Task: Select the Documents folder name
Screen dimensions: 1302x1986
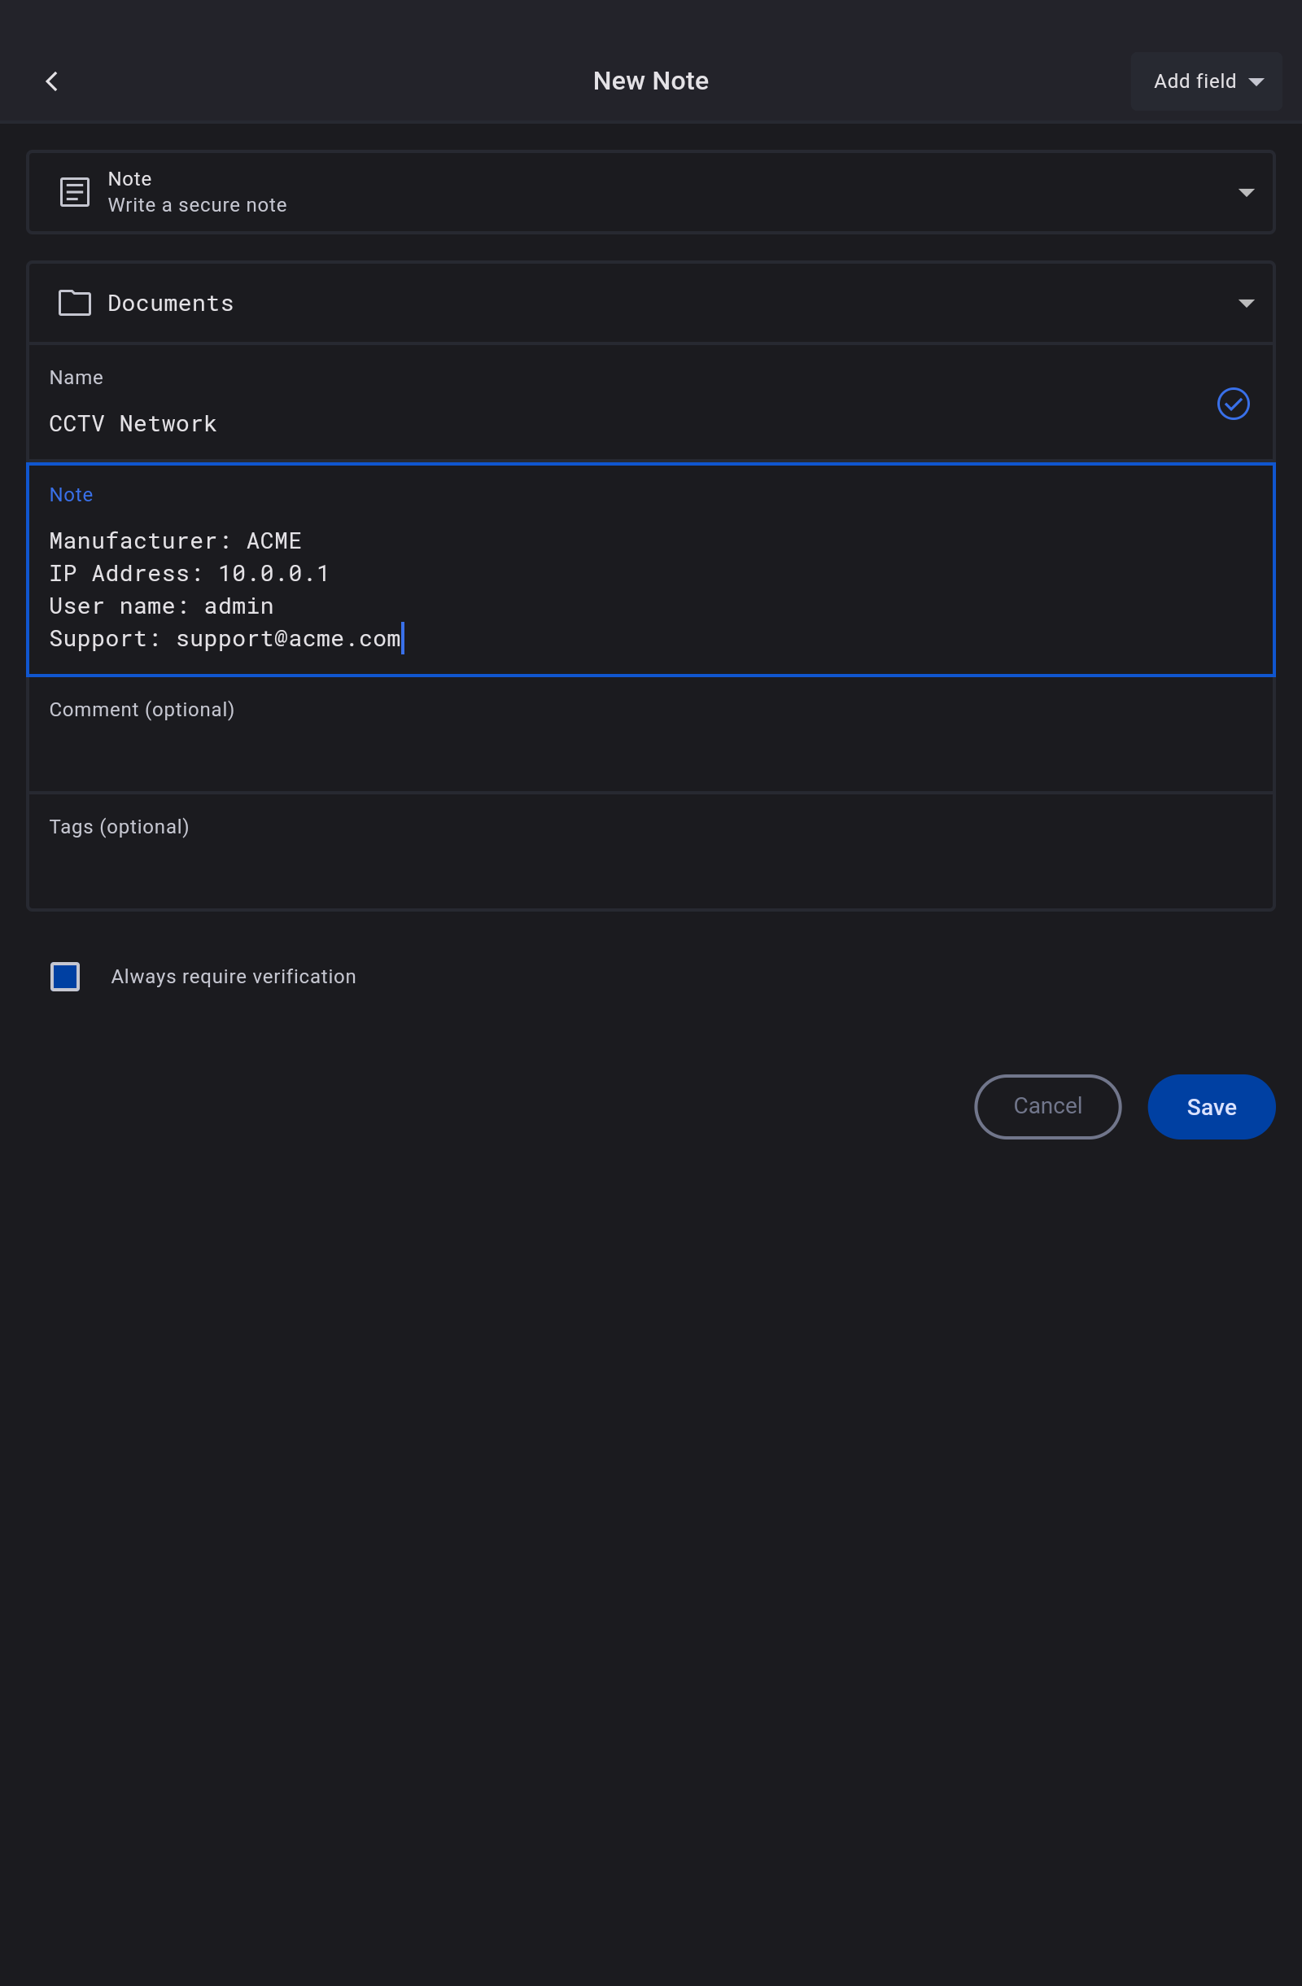Action: 171,304
